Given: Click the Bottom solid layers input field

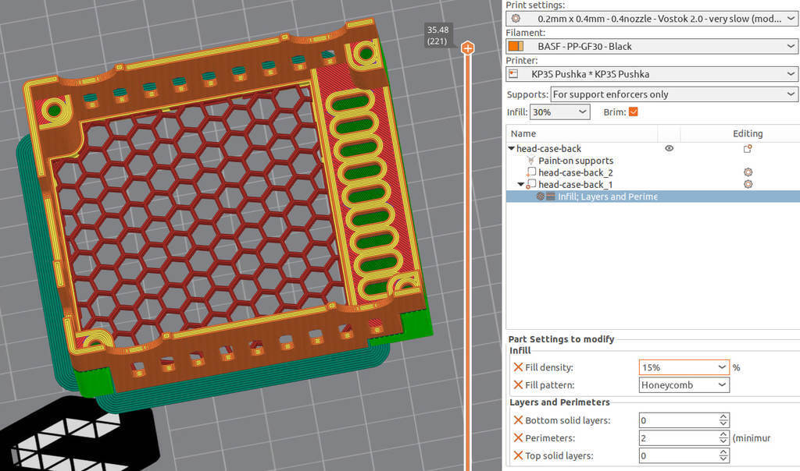Looking at the screenshot, I should tap(677, 420).
